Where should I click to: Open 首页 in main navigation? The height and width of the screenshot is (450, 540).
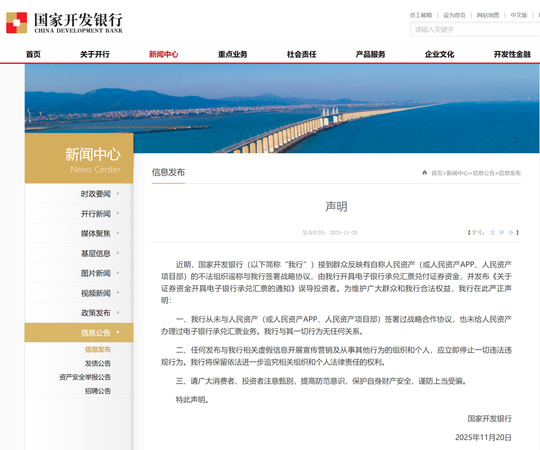click(33, 54)
